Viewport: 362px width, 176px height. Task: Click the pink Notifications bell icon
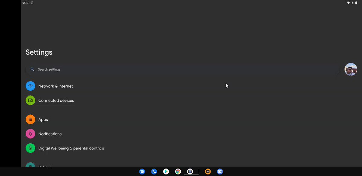coord(30,134)
